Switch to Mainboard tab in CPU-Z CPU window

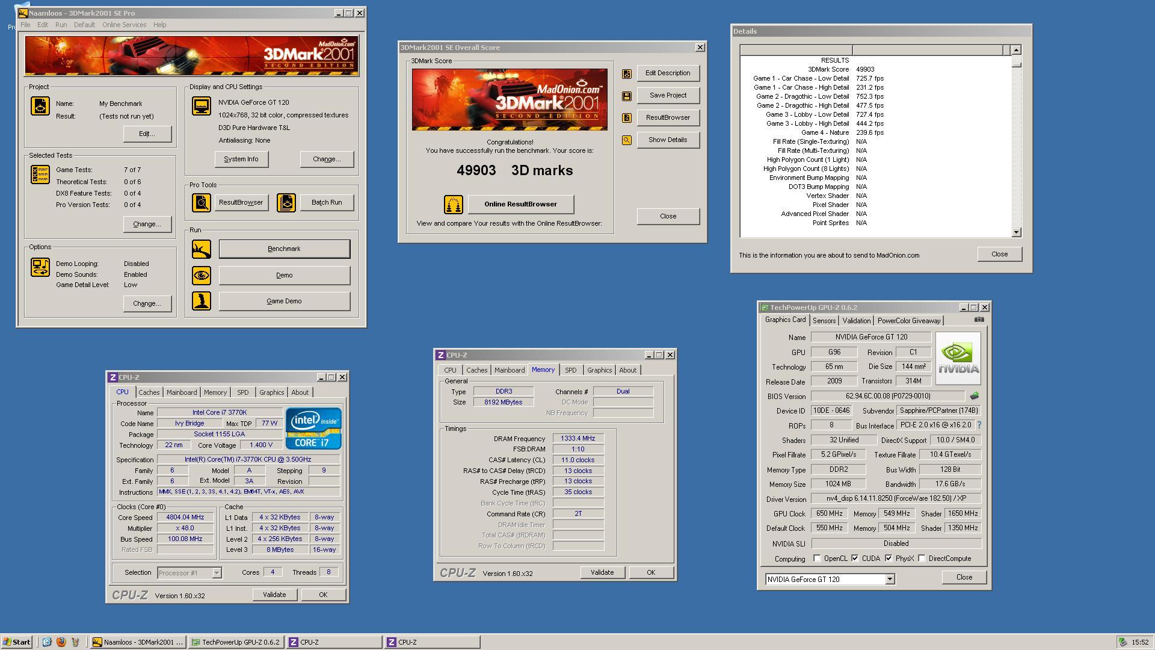[x=182, y=392]
